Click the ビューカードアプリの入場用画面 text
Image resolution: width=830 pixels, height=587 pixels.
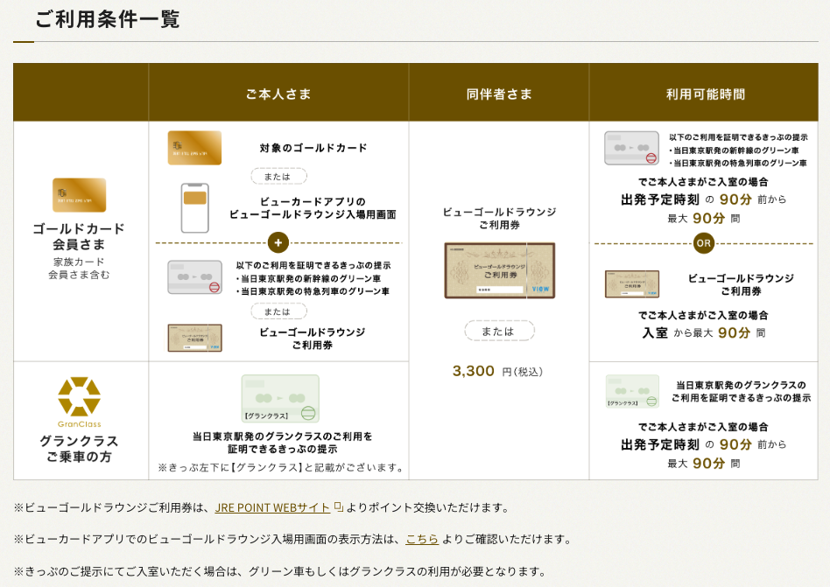tap(313, 208)
